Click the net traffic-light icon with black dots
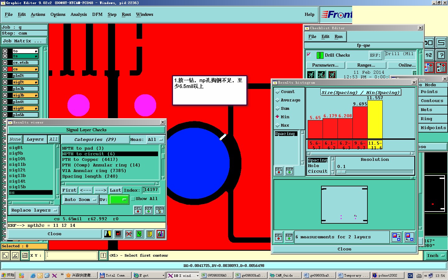 tap(441, 67)
